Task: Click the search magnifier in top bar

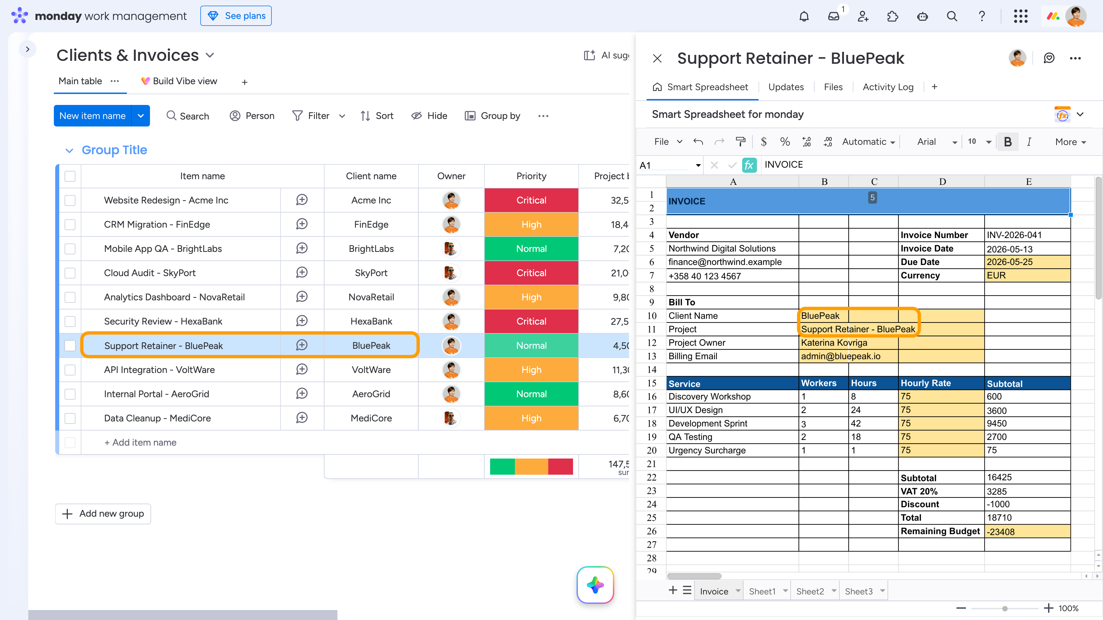Action: coord(952,16)
